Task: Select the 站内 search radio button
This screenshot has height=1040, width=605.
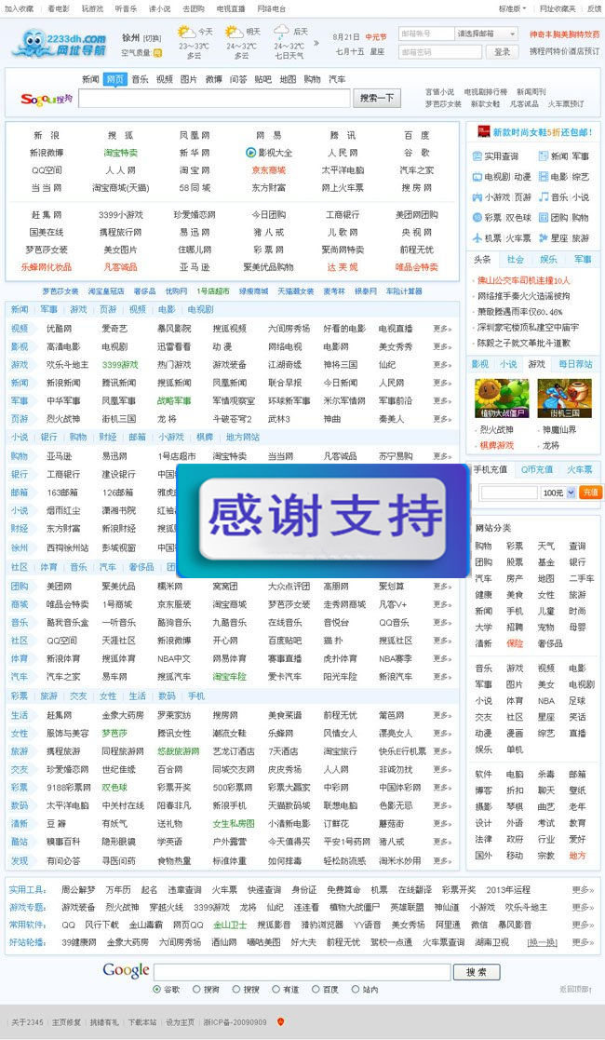Action: click(356, 989)
